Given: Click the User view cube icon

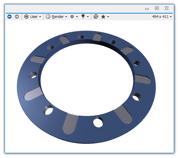Looking at the screenshot, I should tap(26, 17).
